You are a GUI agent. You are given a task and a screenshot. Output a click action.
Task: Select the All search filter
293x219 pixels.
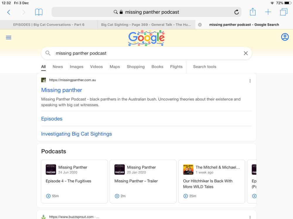click(43, 67)
